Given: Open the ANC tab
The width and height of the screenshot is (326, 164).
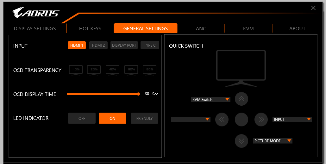Looking at the screenshot, I should (201, 29).
